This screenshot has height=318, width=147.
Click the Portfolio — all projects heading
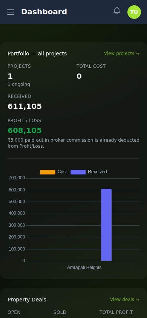coord(37,54)
